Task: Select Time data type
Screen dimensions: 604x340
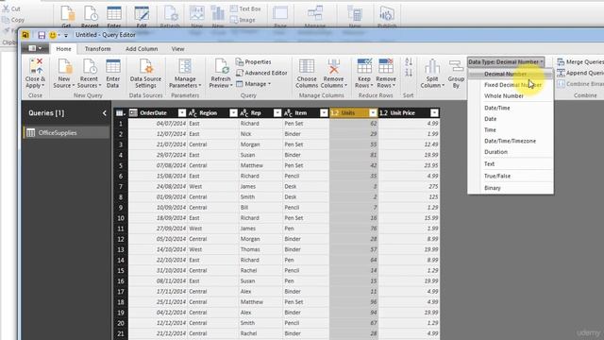Action: [x=511, y=130]
